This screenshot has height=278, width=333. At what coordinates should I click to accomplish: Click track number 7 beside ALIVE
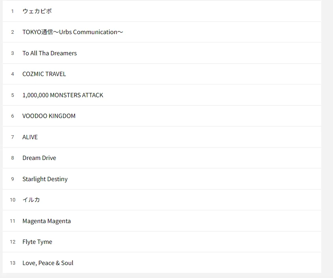13,137
